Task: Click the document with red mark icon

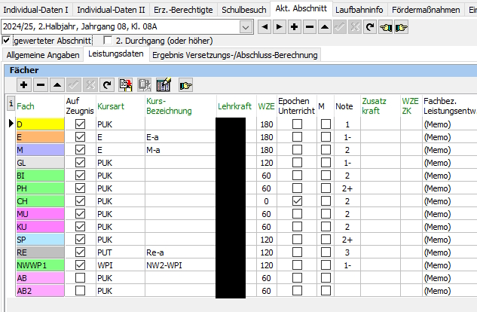Action: 126,85
